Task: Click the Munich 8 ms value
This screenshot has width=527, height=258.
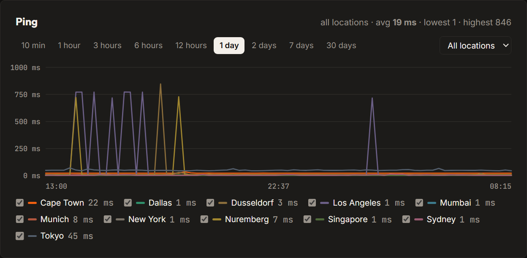Action: click(83, 219)
